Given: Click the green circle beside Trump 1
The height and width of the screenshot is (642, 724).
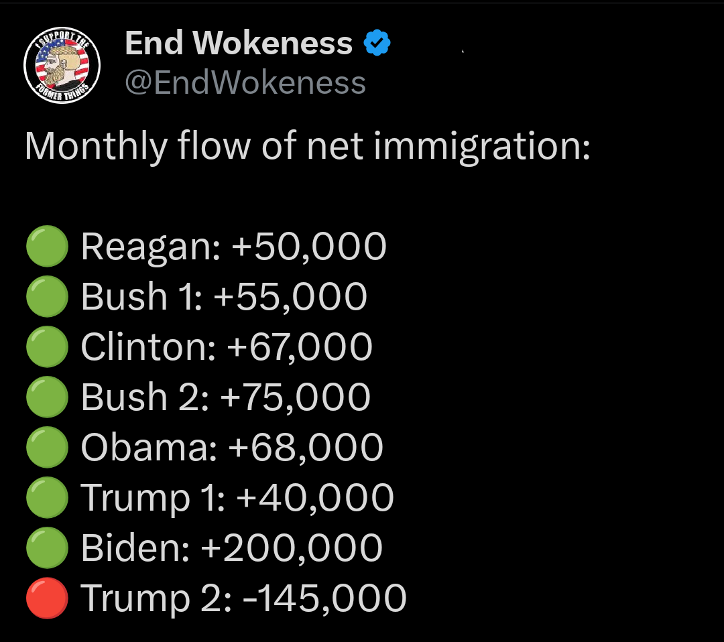Looking at the screenshot, I should [47, 498].
